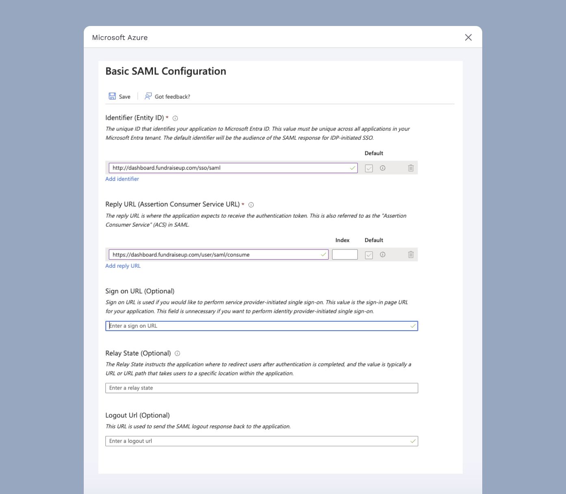Click the Identifier (Entity ID) label
Screen dimensions: 566x494
135,118
